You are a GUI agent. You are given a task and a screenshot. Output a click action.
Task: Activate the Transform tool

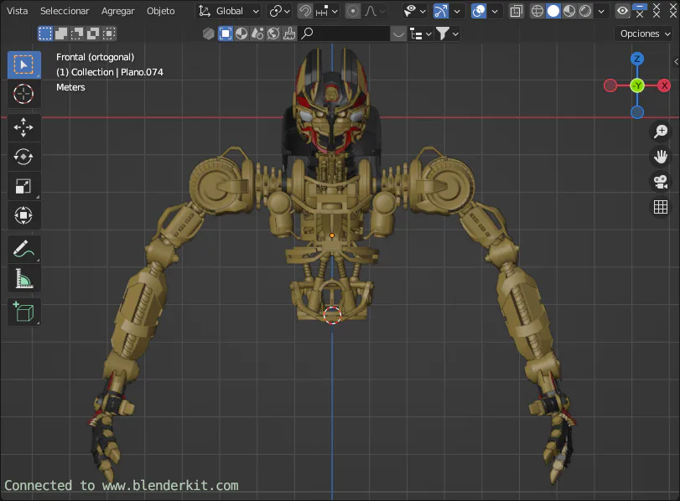[23, 215]
